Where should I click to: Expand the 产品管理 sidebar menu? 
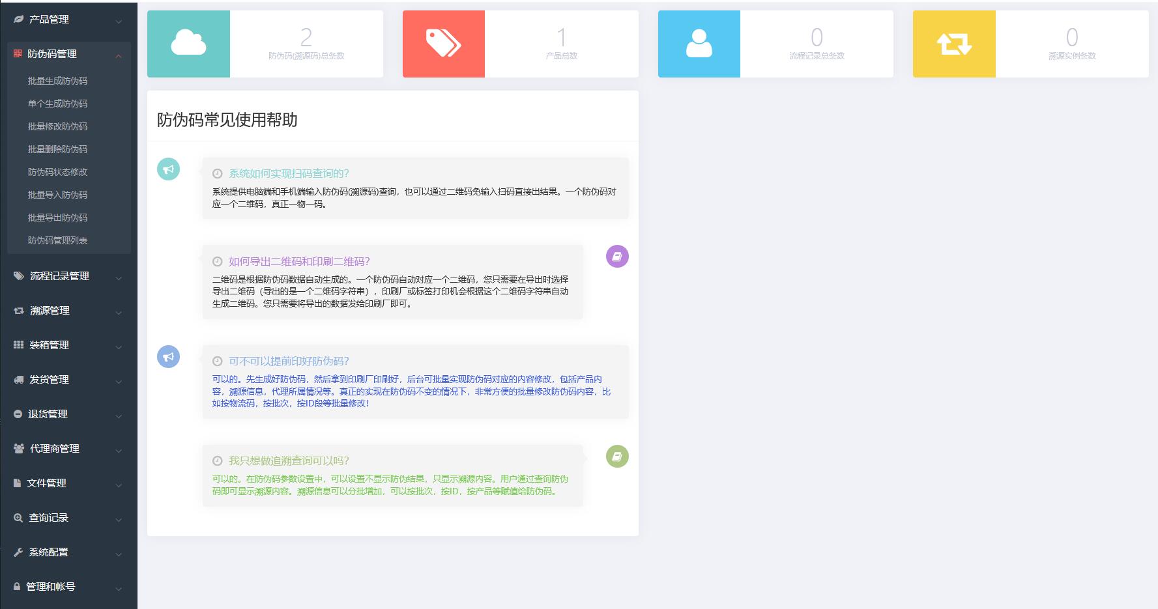[x=68, y=20]
